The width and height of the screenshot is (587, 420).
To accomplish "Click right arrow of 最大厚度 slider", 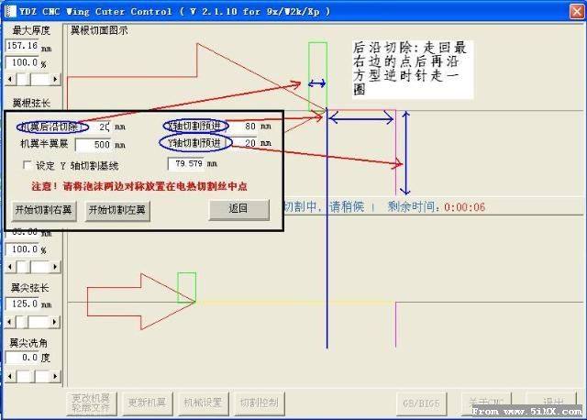I will [55, 79].
